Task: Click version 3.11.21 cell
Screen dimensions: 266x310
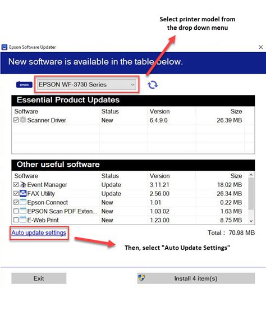Action: coord(159,185)
